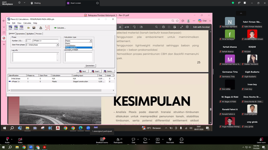The width and height of the screenshot is (268, 150).
Task: Expand the Start from phase dropdown
Action: click(x=57, y=45)
